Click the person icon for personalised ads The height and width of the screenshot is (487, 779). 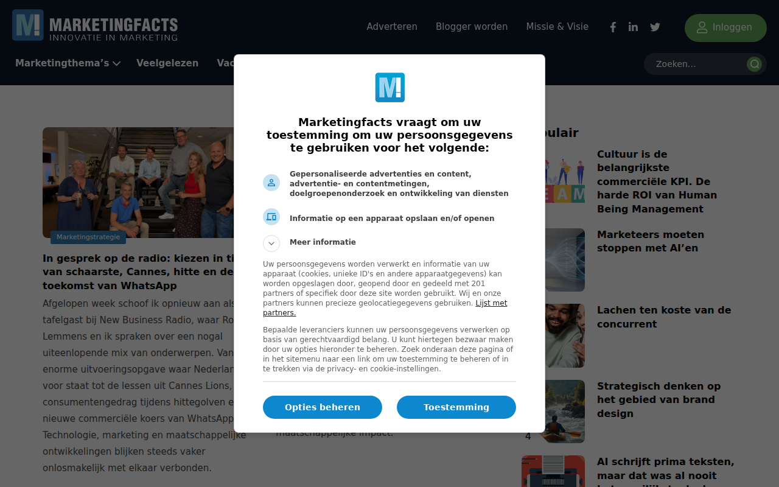click(271, 183)
